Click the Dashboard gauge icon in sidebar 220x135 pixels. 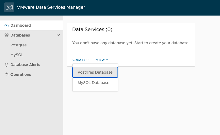7,25
